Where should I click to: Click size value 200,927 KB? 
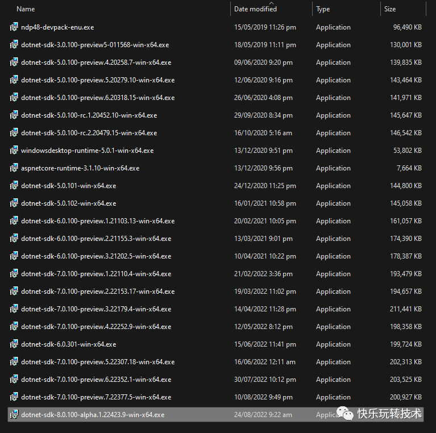[x=406, y=397]
